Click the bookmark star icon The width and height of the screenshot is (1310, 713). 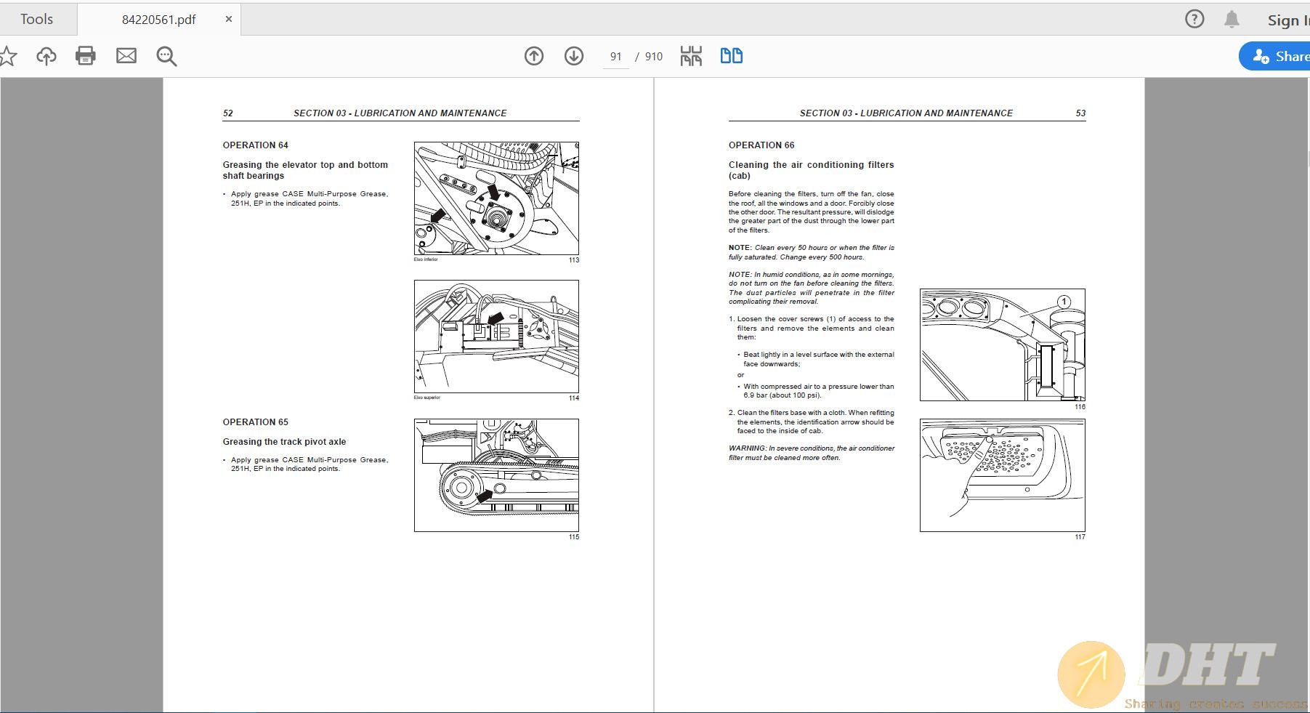click(x=7, y=56)
